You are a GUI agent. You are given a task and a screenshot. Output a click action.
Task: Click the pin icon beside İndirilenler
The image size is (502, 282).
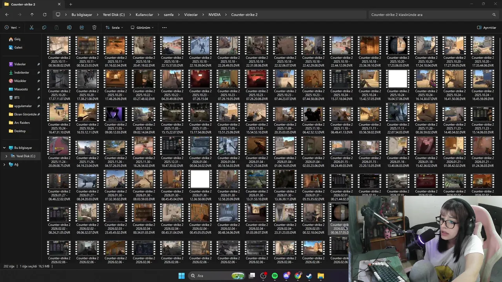pos(38,72)
